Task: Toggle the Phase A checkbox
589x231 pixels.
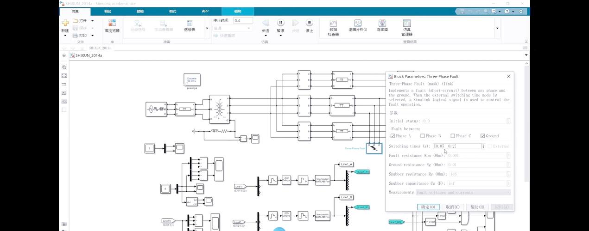Action: pos(393,136)
